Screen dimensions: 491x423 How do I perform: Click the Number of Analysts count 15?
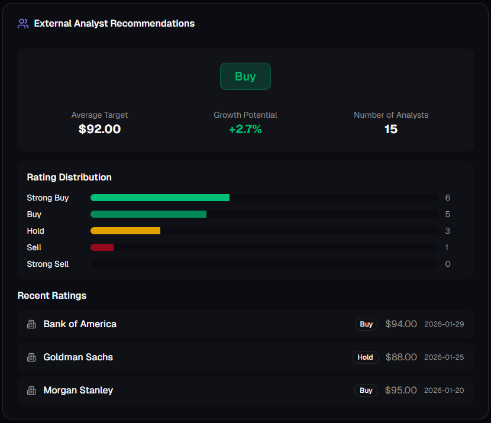(390, 129)
